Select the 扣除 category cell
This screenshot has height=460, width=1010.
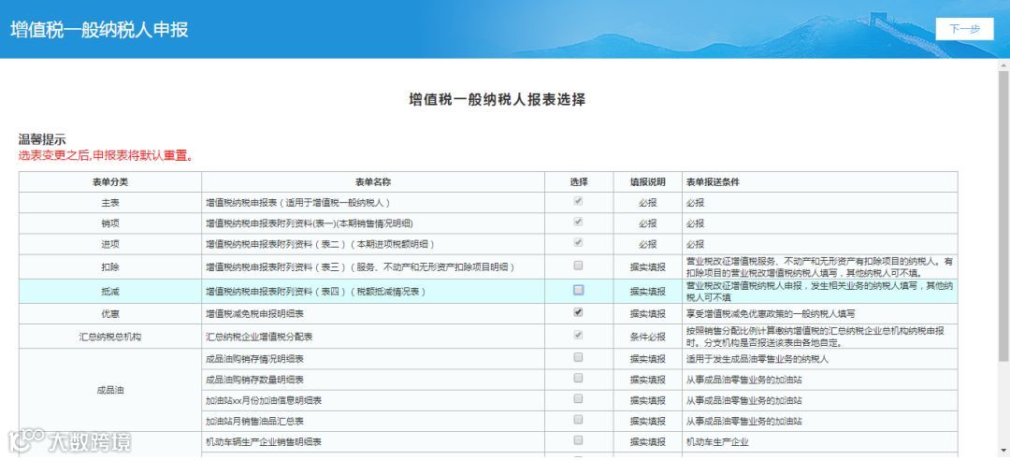coord(110,266)
